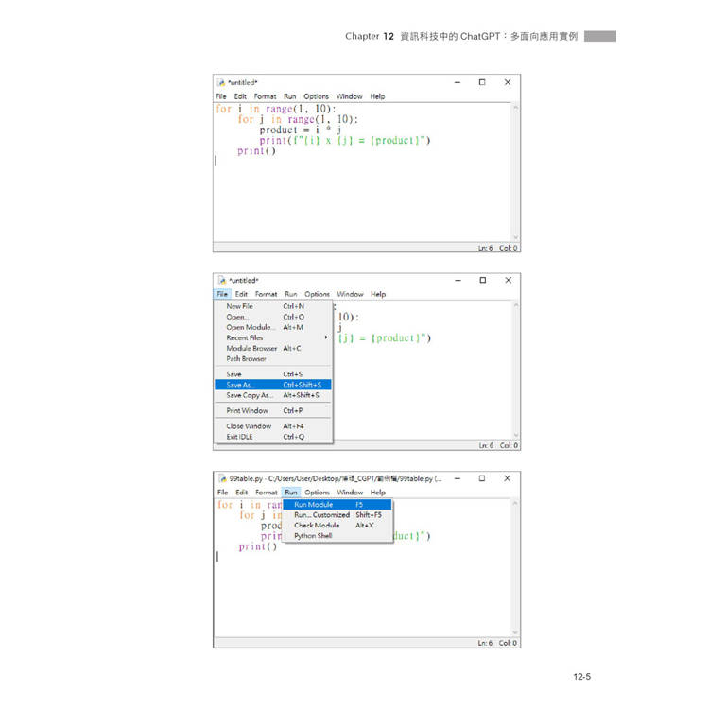The image size is (709, 709).
Task: Click the print() line in top window
Action: pyautogui.click(x=256, y=151)
